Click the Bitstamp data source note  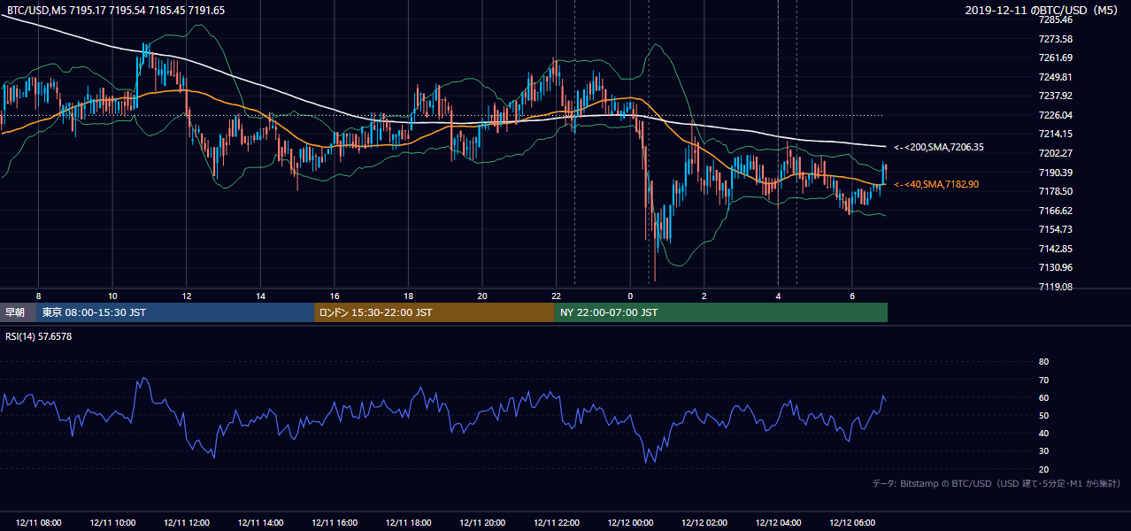point(996,483)
